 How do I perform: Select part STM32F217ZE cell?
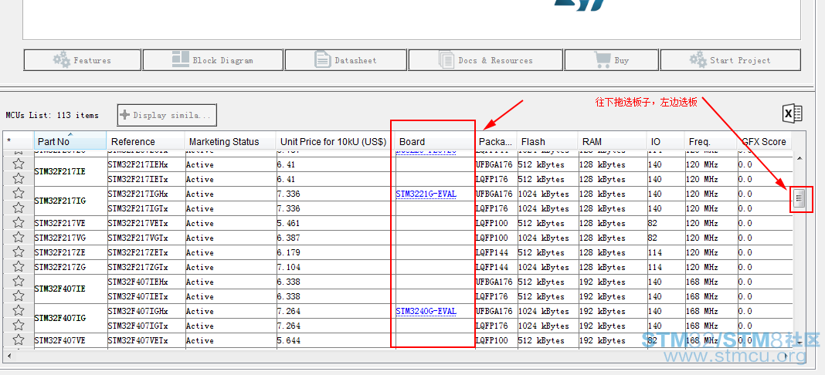[70, 252]
